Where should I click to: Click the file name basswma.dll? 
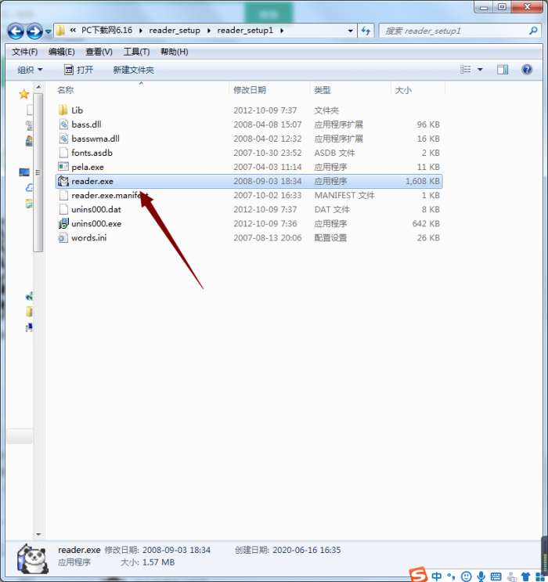coord(96,139)
